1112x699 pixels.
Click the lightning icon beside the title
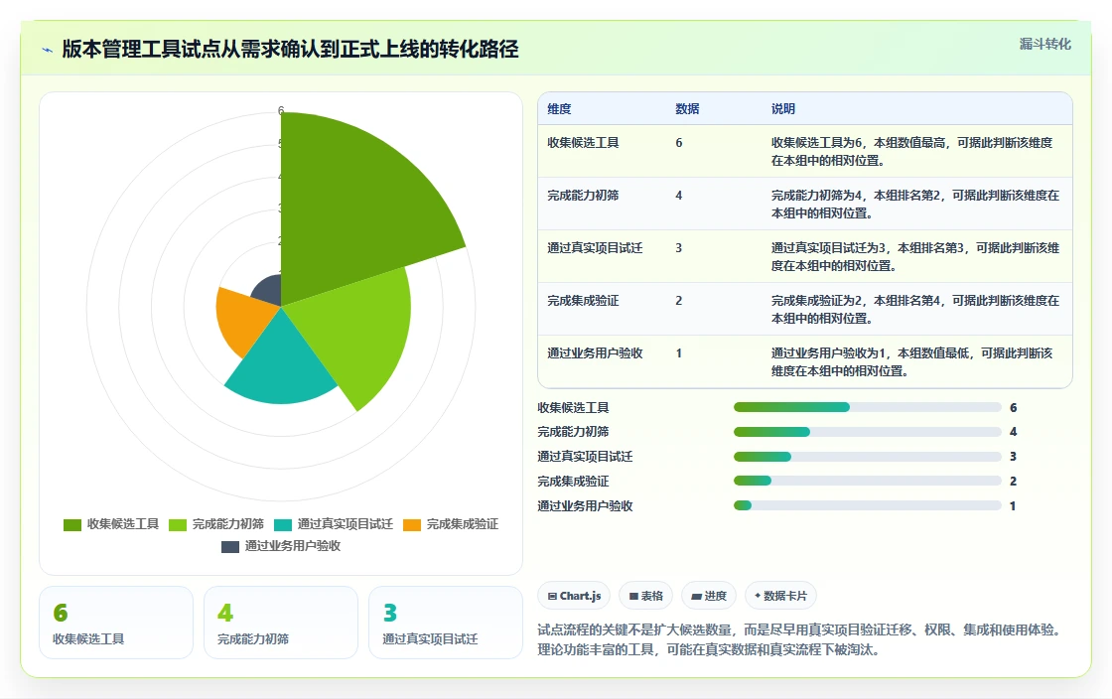(48, 50)
